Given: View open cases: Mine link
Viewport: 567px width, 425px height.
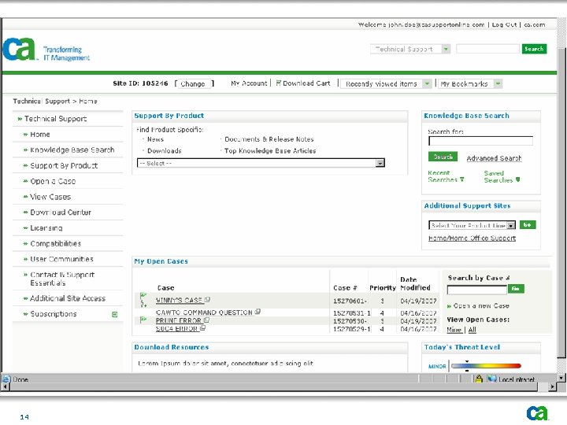Looking at the screenshot, I should pos(454,330).
